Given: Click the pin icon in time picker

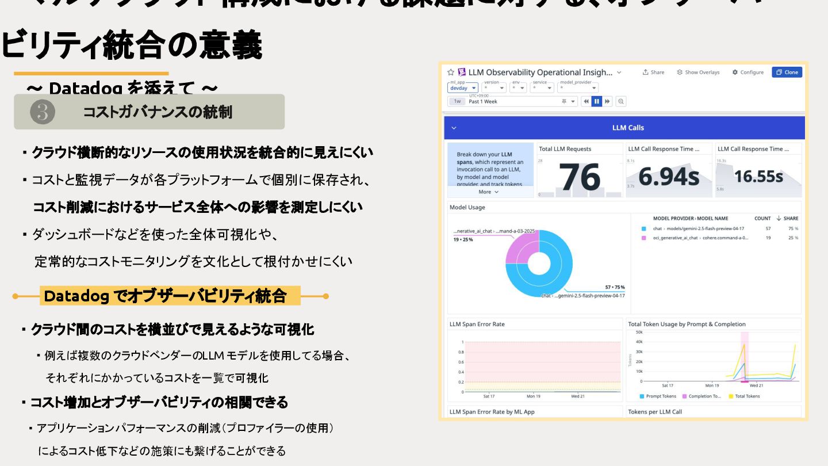Looking at the screenshot, I should [564, 101].
